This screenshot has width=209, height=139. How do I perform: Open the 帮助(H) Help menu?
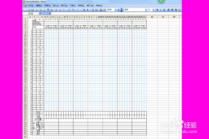99,6
